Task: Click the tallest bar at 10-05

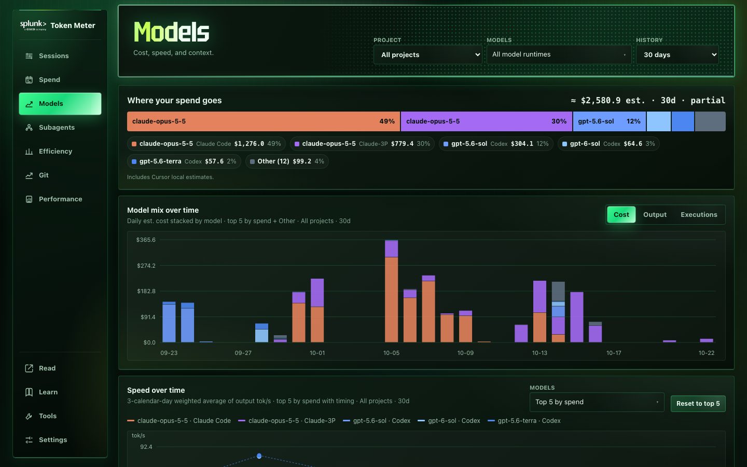Action: point(392,291)
